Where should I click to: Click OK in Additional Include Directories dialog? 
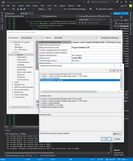coord(106,139)
